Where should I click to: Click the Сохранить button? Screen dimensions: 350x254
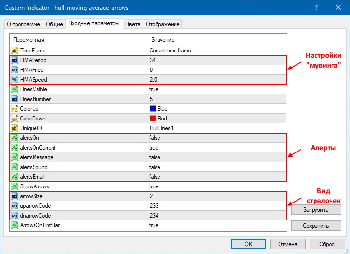pos(316,226)
